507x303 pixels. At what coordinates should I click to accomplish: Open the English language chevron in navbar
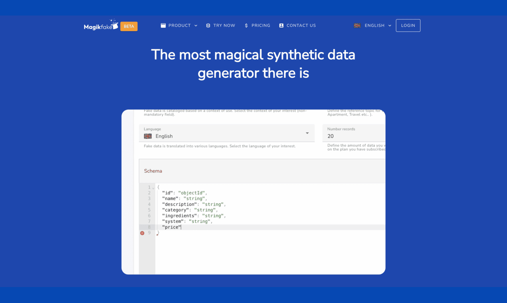coord(390,26)
